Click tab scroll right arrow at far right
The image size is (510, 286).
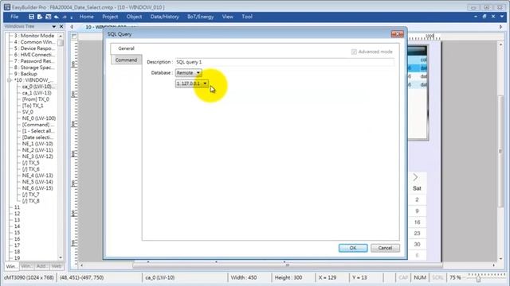[x=500, y=27]
